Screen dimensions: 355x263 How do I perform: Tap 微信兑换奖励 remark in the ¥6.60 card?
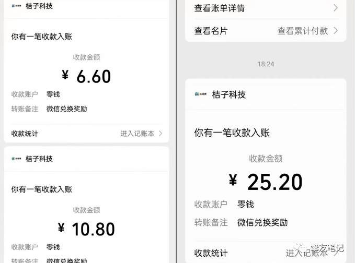66,109
